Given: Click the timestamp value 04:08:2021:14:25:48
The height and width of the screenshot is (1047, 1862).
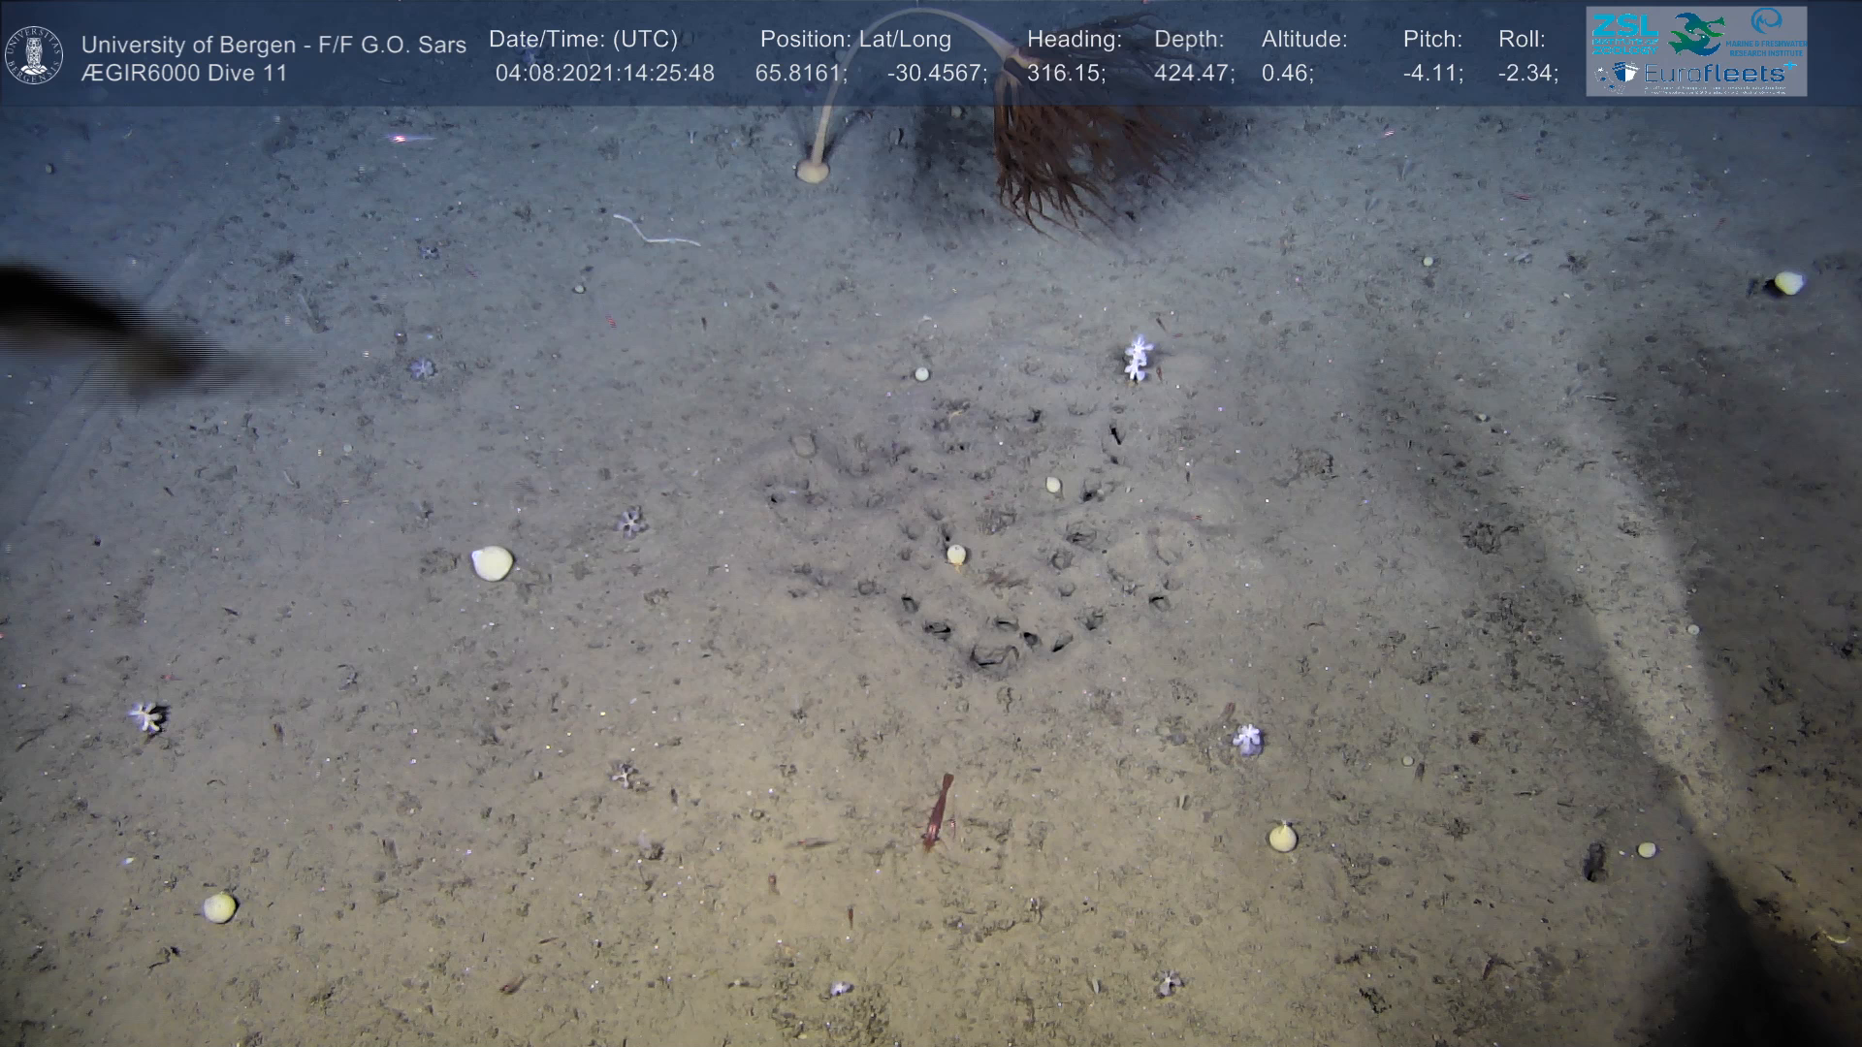Looking at the screenshot, I should [x=604, y=74].
